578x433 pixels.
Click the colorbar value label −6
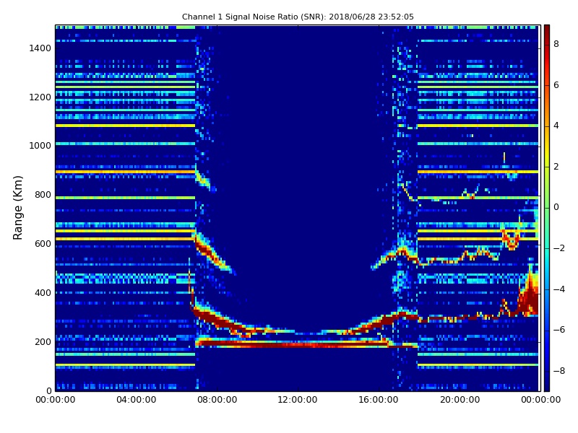558,330
